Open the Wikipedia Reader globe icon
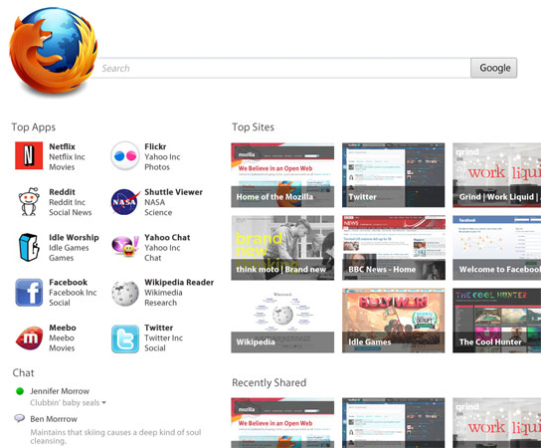 tap(125, 294)
